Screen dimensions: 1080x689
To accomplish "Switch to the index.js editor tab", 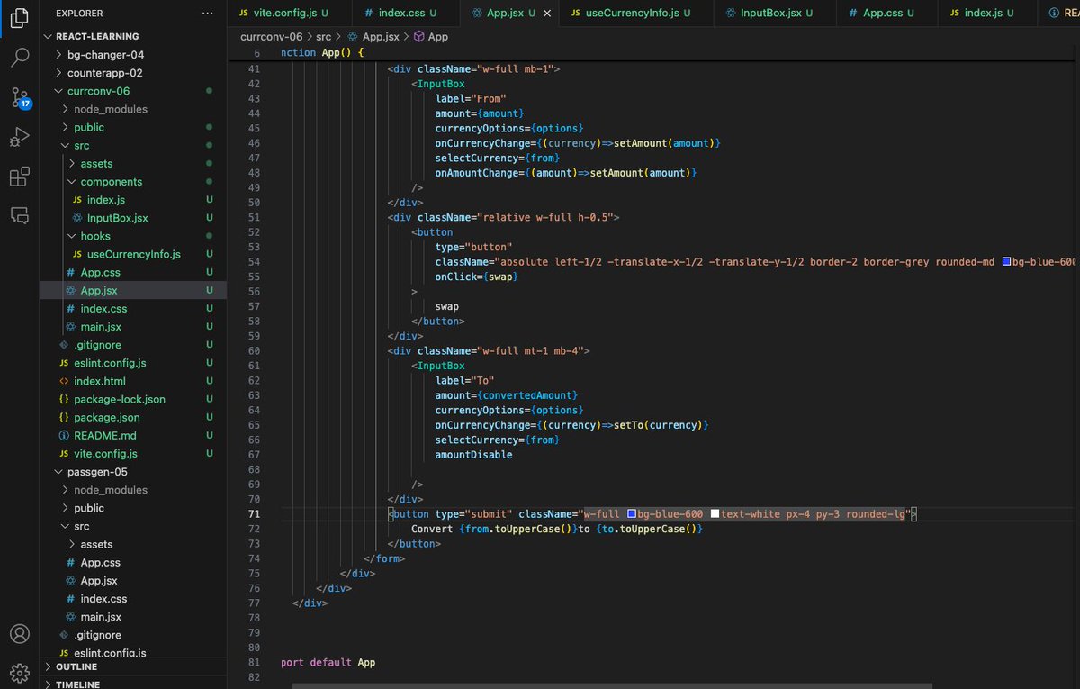I will pyautogui.click(x=987, y=13).
